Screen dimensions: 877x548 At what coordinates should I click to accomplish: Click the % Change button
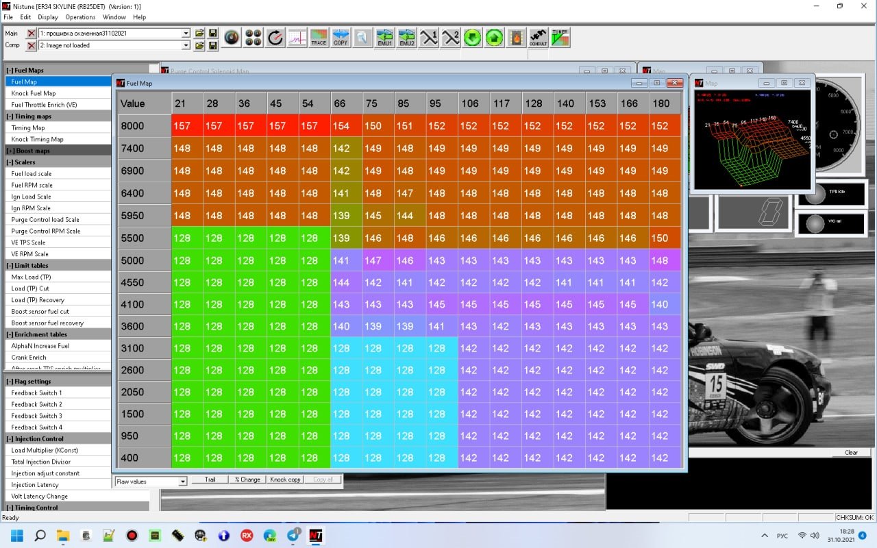pos(247,479)
